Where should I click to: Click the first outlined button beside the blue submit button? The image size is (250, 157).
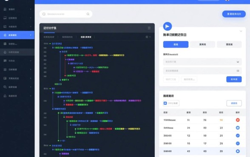(171, 79)
